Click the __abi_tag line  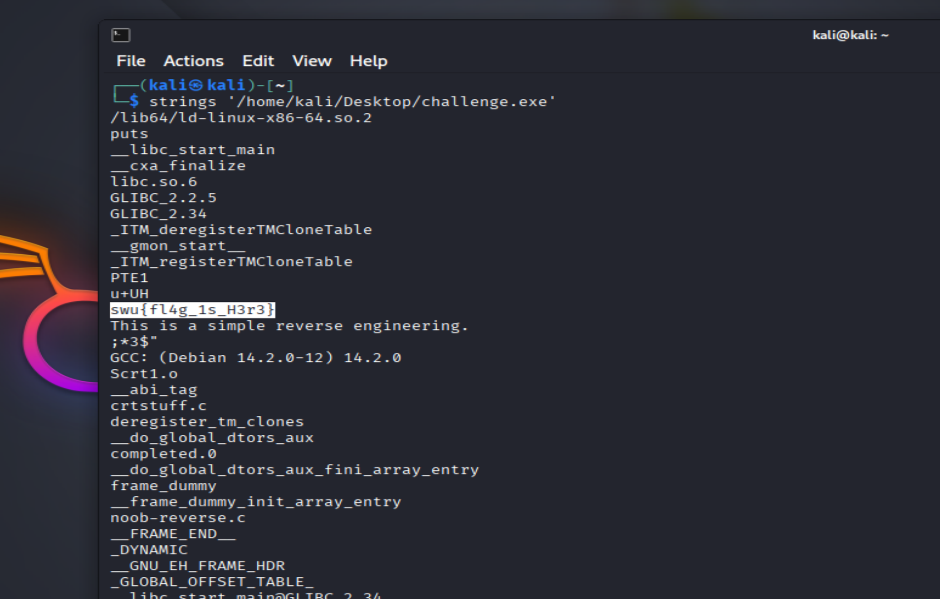pos(154,390)
